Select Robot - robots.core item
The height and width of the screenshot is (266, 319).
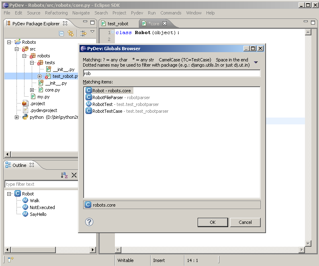111,91
